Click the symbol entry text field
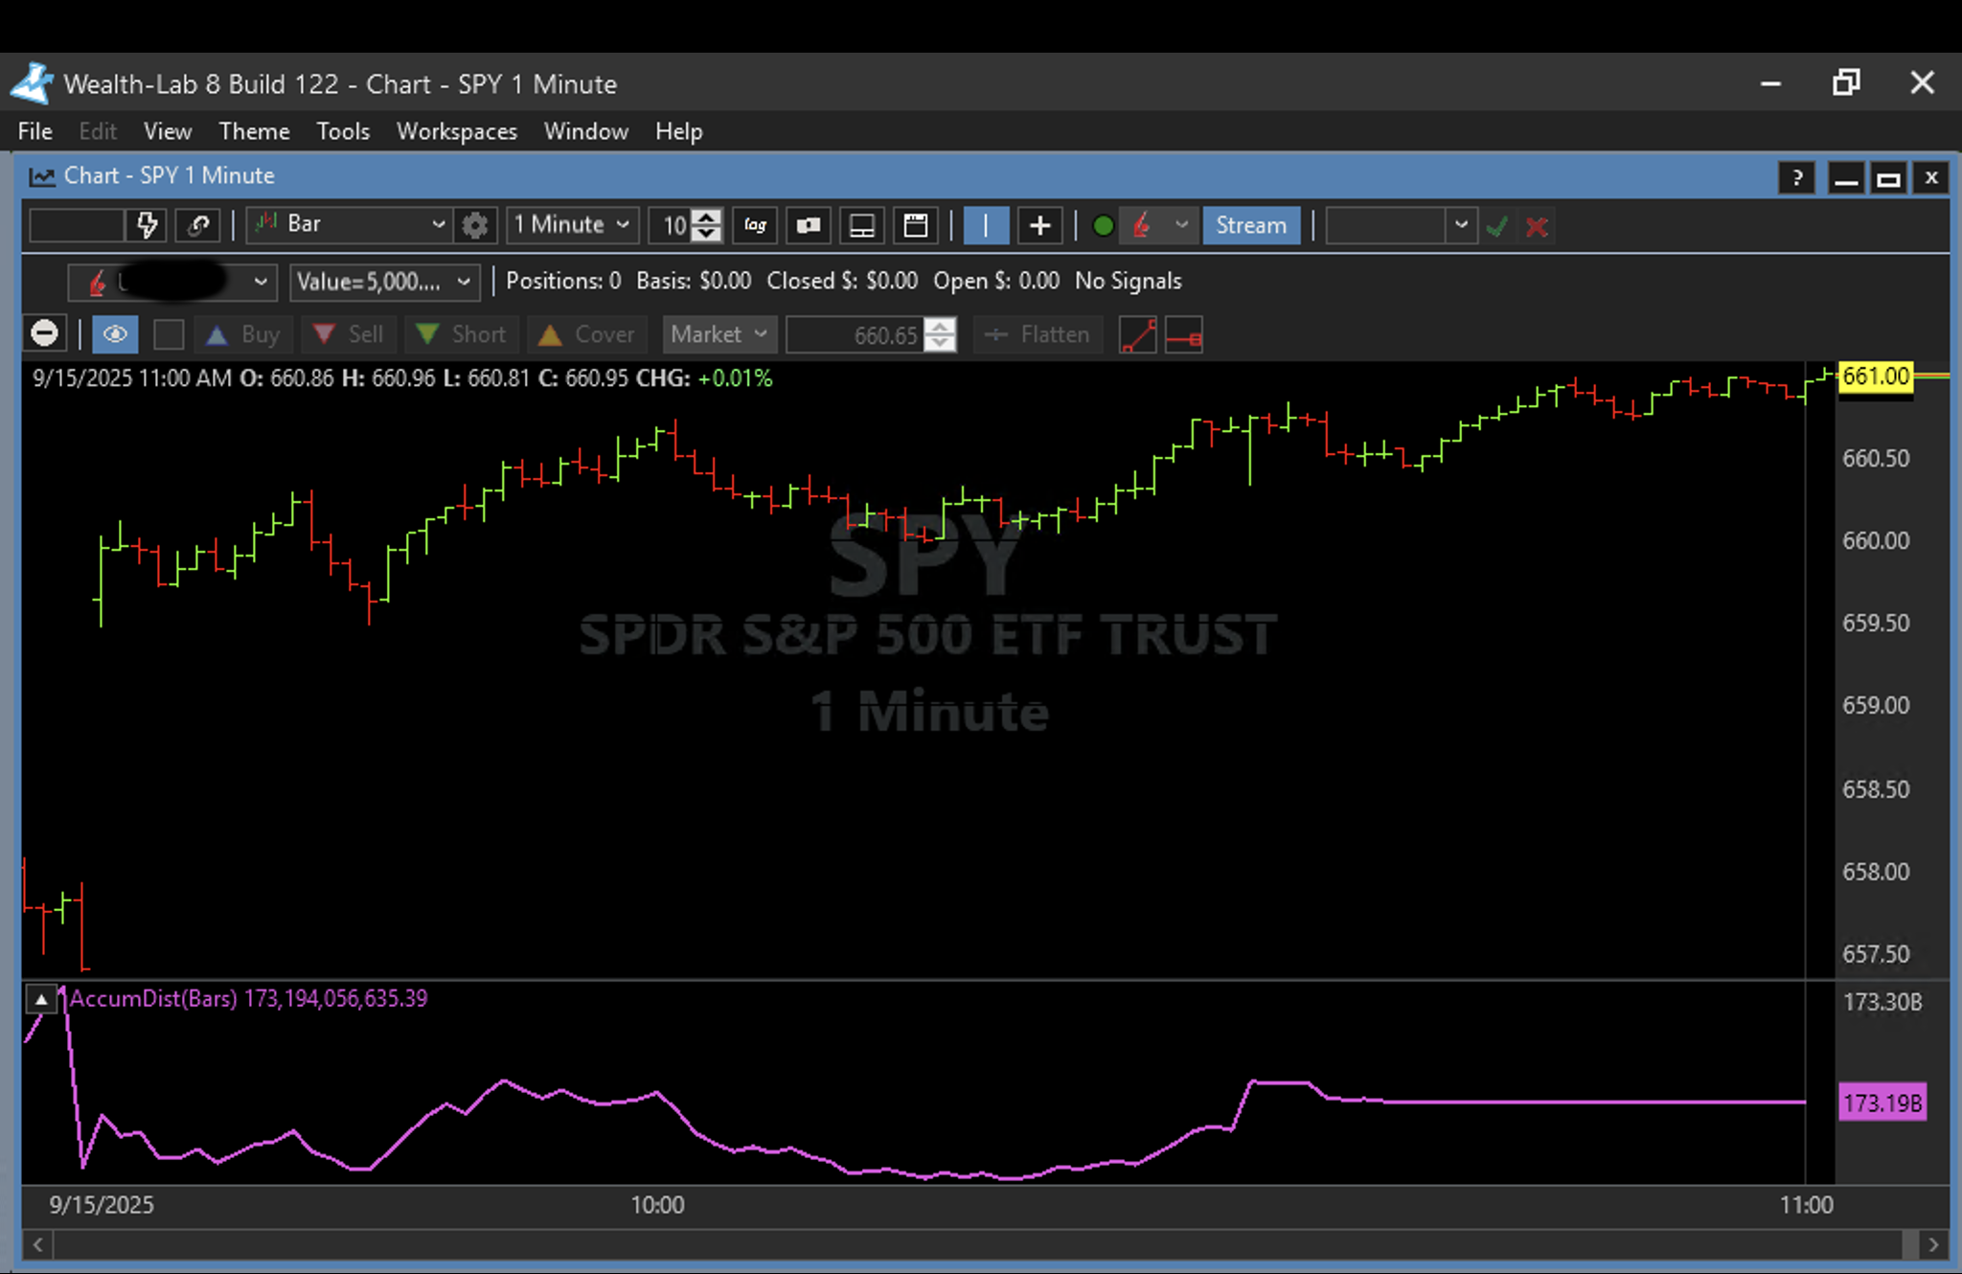The image size is (1962, 1274). pos(78,226)
